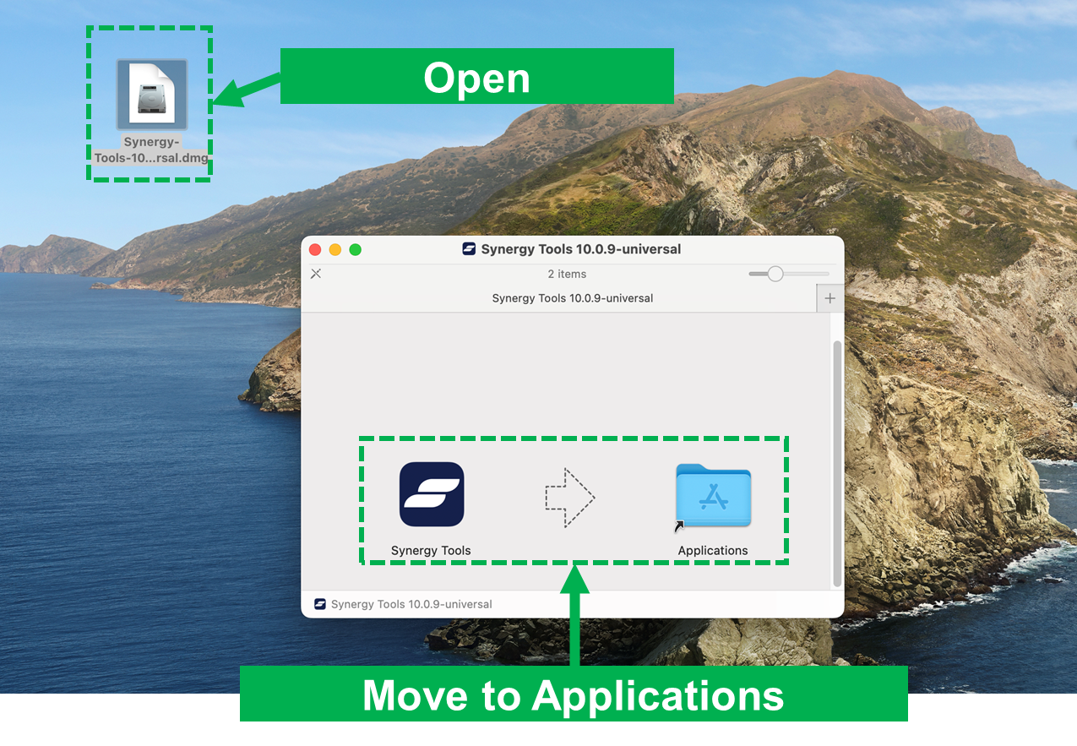Click the X icon left of the item count
Screen dimensions: 1077x746
coord(316,274)
